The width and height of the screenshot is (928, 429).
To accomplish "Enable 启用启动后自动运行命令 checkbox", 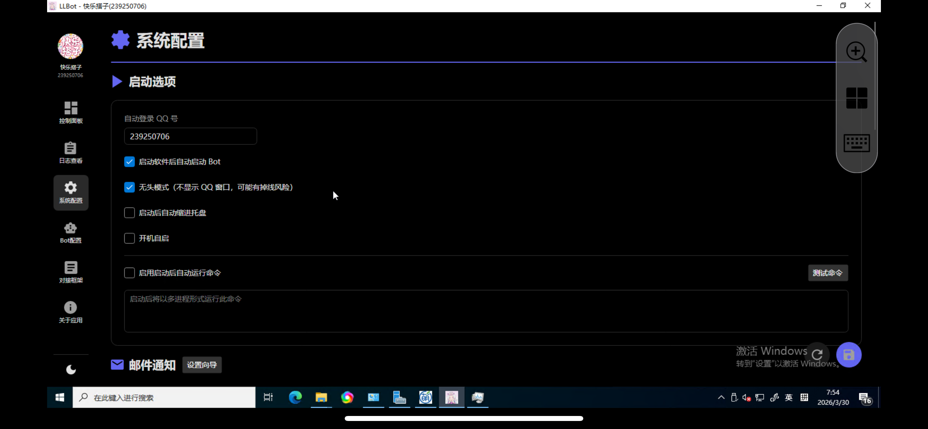I will [x=129, y=273].
